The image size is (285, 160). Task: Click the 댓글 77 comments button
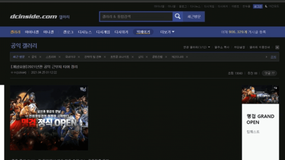(x=269, y=73)
